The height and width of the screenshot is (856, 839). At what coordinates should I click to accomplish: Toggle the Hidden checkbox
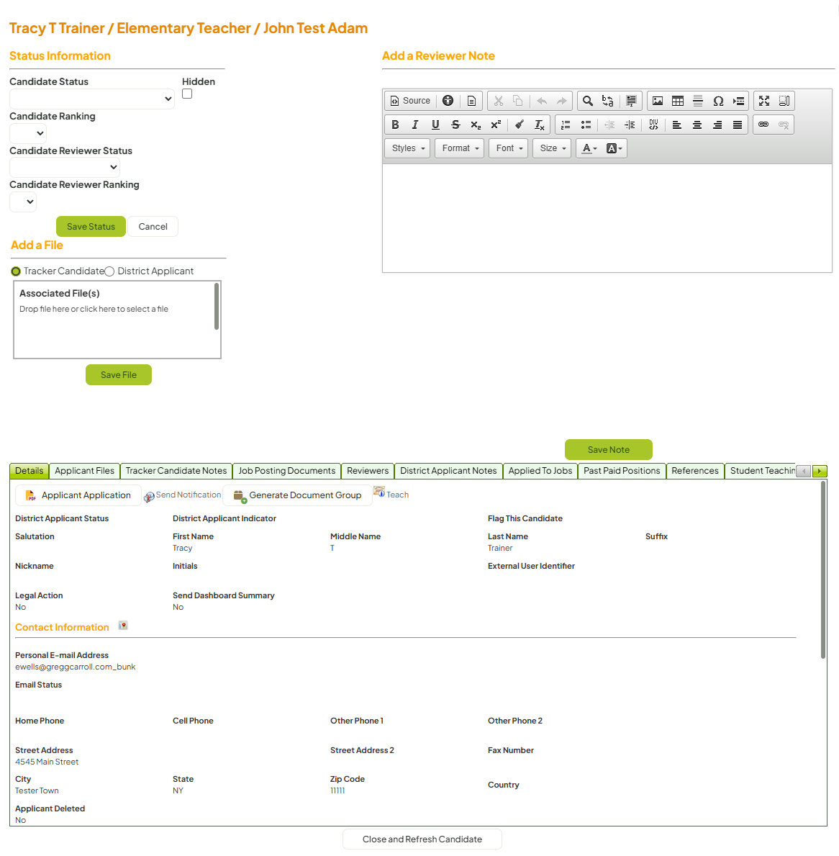[x=187, y=94]
